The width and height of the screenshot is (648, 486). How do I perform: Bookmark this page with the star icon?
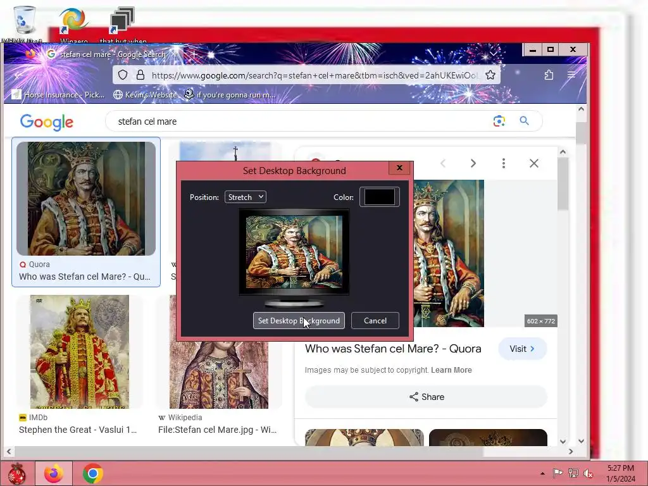490,75
